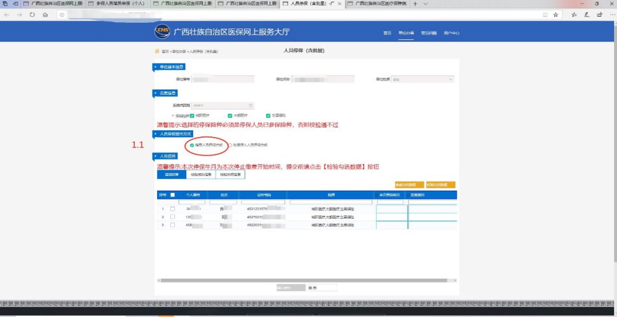This screenshot has width=617, height=317.
Task: Click the 个人编号 column filter box
Action: 191,202
